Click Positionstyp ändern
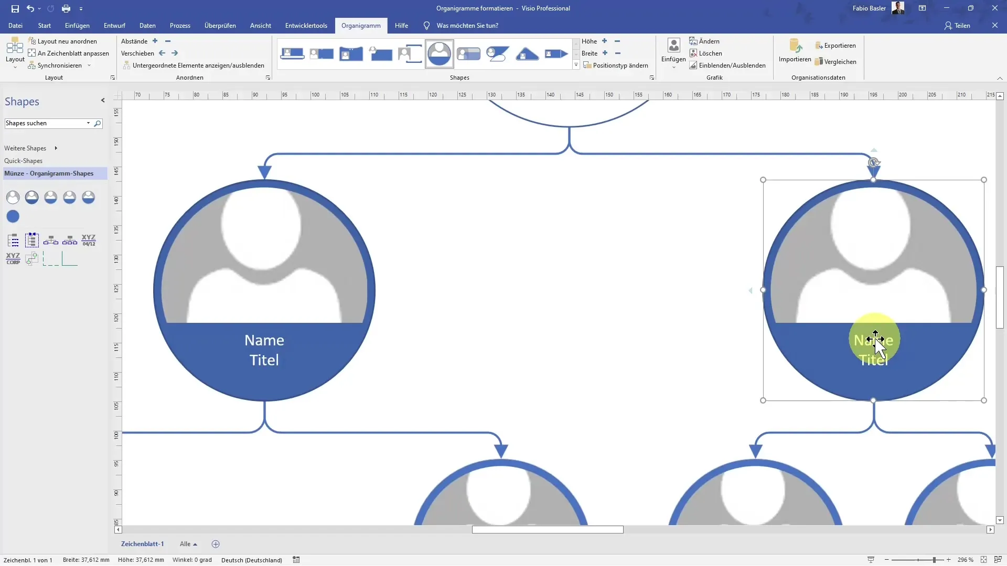Viewport: 1007px width, 566px height. pyautogui.click(x=616, y=66)
